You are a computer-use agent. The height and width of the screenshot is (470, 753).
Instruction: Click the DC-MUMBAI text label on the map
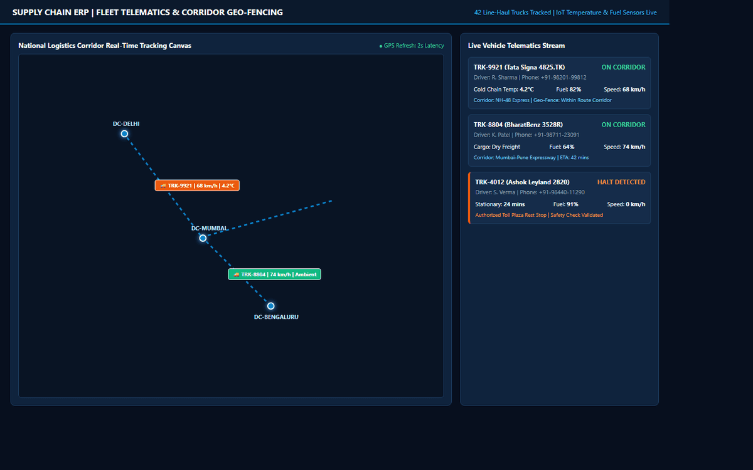tap(210, 228)
